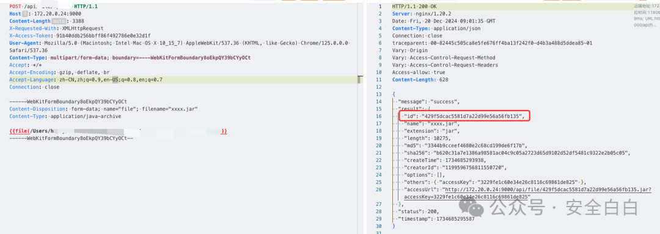Click the "others" accessKey JSON line
Screen dimensions: 660x234
pos(496,182)
